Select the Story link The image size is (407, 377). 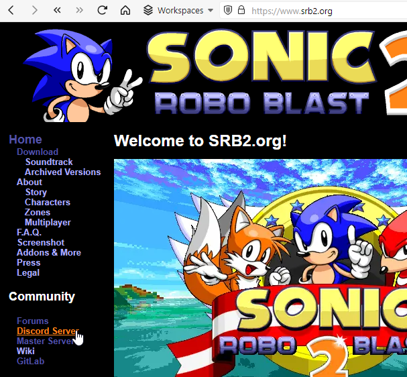click(x=36, y=193)
